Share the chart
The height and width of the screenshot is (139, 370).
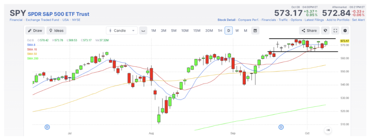point(309,31)
